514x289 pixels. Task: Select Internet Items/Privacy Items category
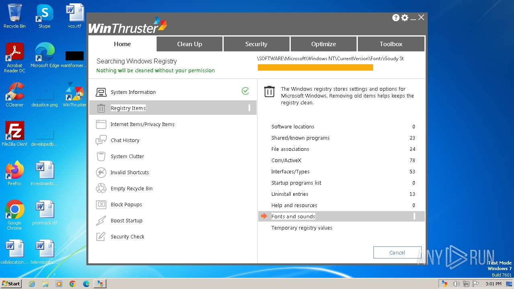tap(173, 124)
